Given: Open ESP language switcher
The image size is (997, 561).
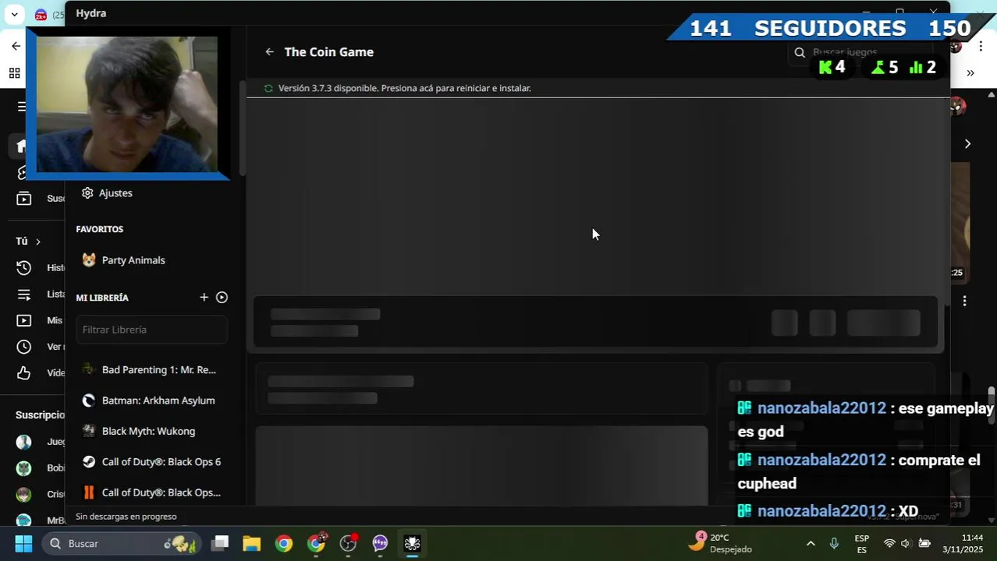Looking at the screenshot, I should 862,544.
